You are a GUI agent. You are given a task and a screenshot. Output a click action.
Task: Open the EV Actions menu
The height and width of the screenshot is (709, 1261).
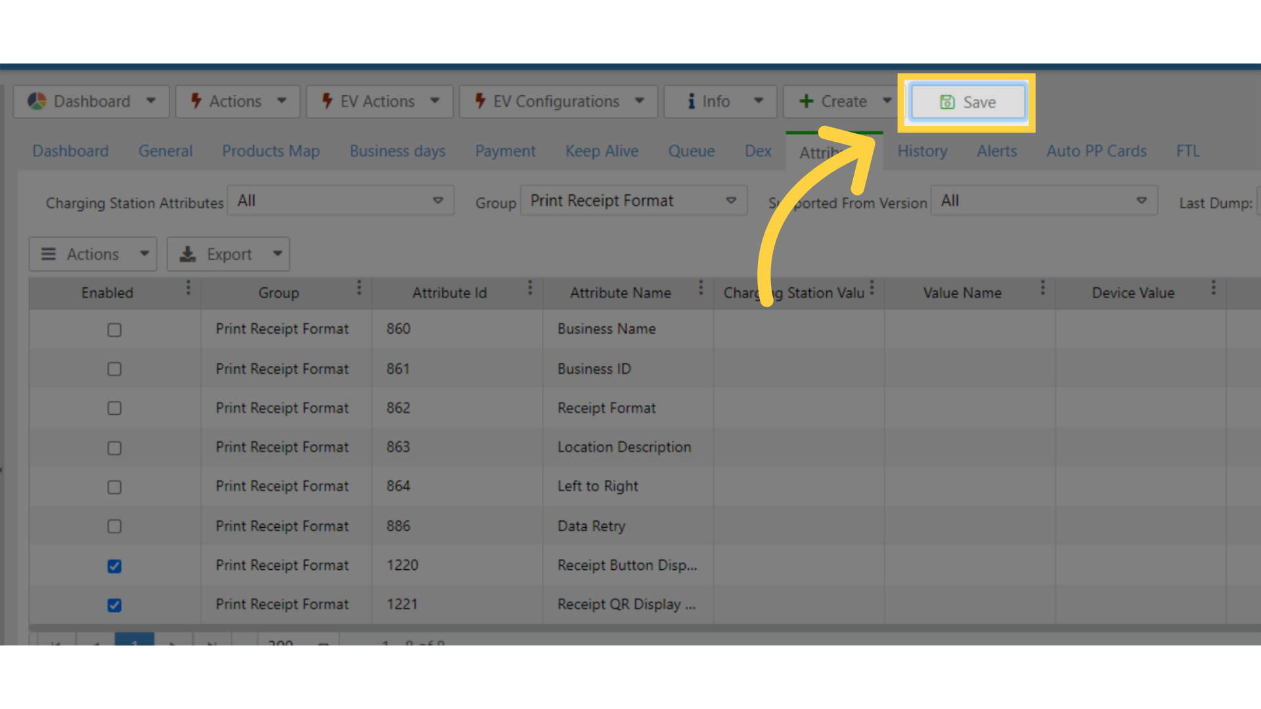pyautogui.click(x=380, y=102)
